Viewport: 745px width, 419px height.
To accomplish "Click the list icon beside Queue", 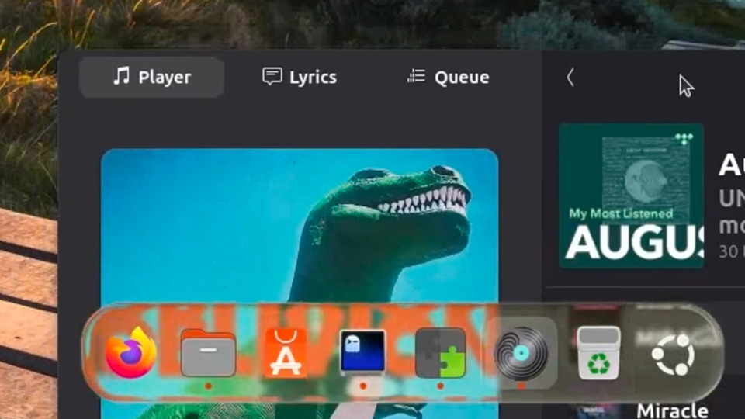I will click(x=416, y=76).
